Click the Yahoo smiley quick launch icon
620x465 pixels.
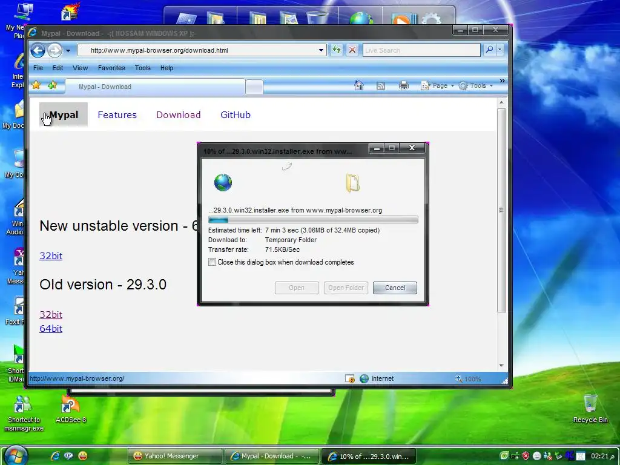[82, 456]
